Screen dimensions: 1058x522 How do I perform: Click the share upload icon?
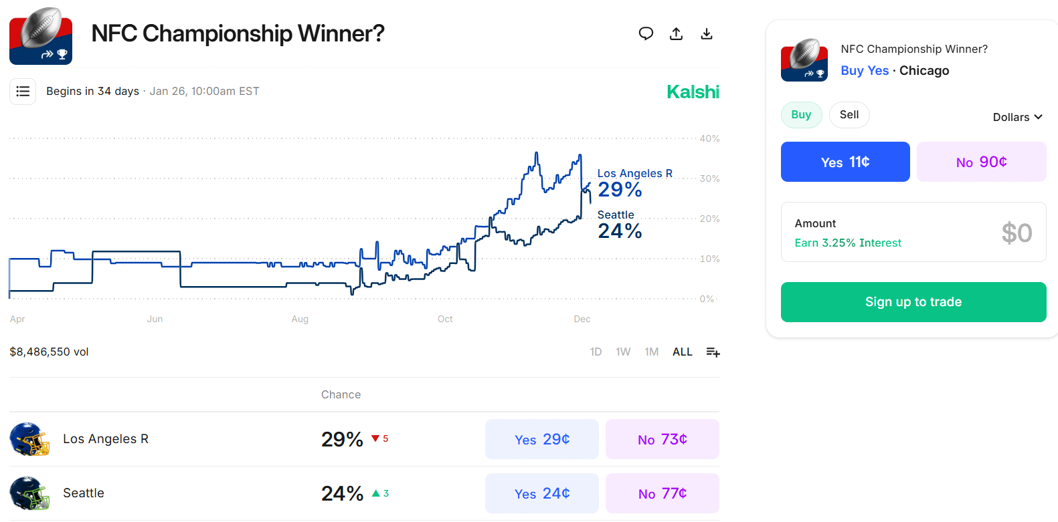pyautogui.click(x=677, y=33)
